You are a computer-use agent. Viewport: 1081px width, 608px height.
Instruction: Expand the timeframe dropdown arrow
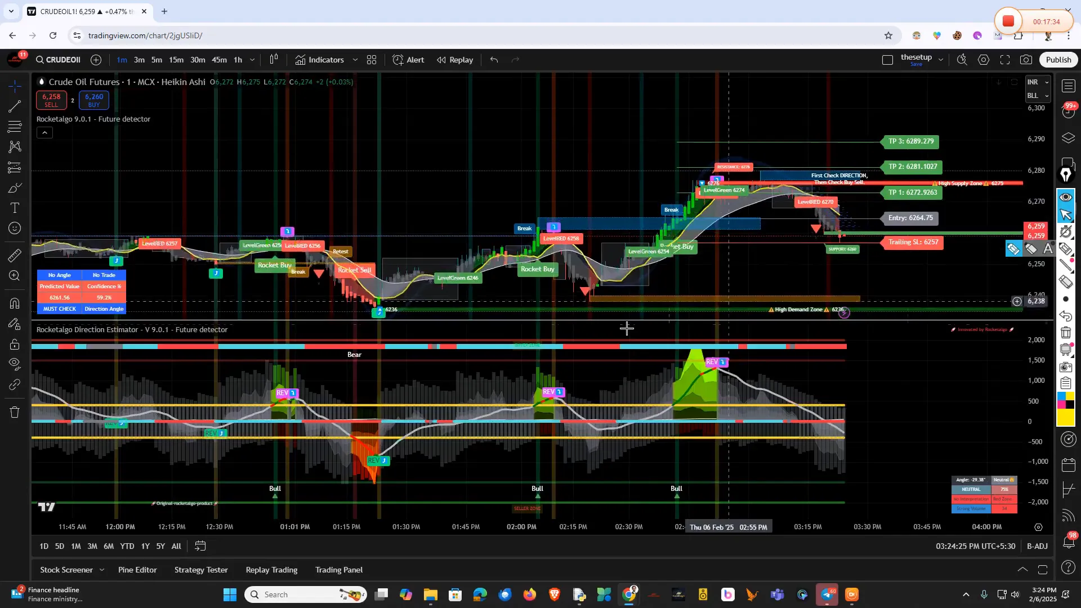coord(252,60)
